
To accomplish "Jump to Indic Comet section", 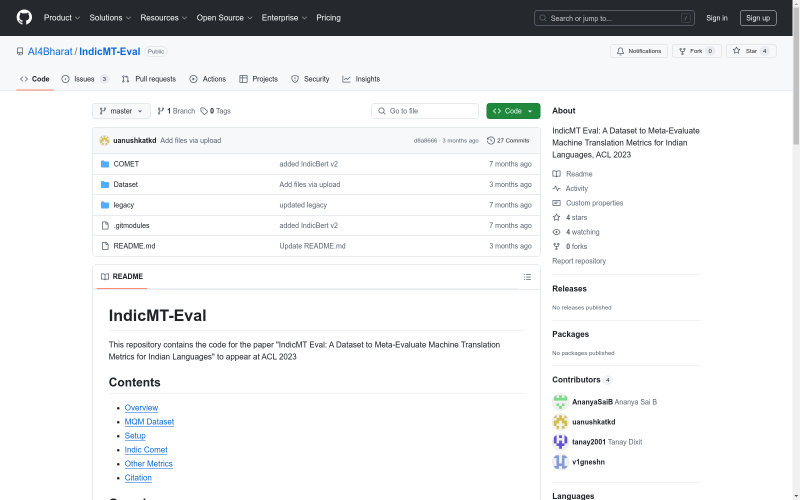I will click(146, 450).
